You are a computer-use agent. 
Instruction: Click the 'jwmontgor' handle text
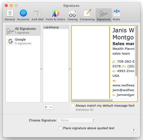point(125,95)
